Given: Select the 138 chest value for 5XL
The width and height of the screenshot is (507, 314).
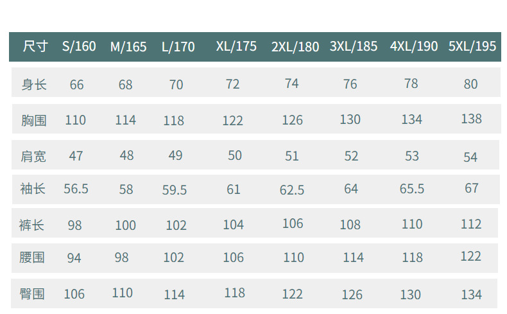Looking at the screenshot, I should click(471, 119).
